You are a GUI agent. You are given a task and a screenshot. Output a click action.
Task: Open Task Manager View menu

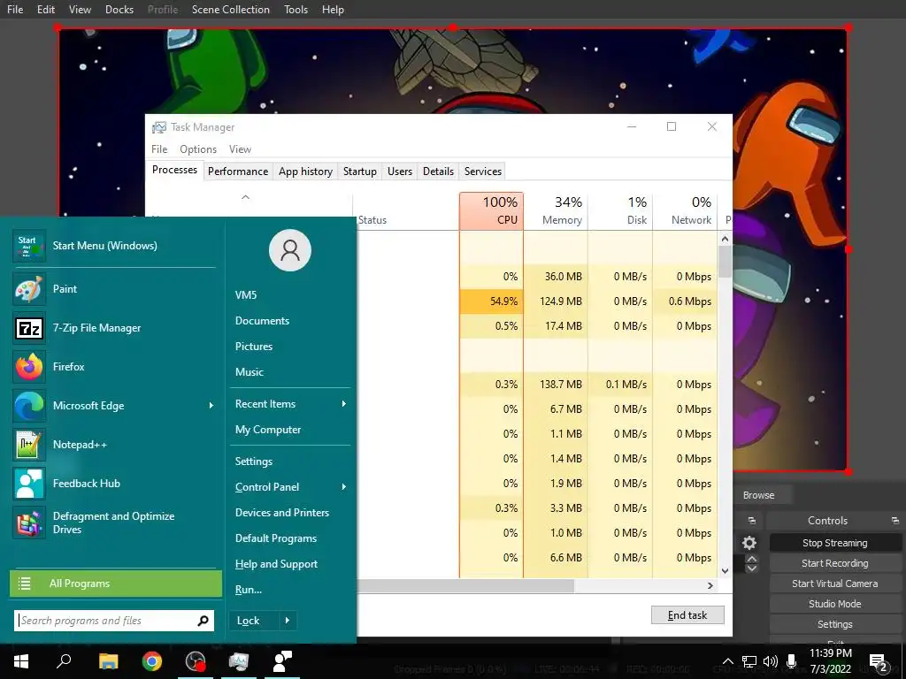(x=240, y=149)
